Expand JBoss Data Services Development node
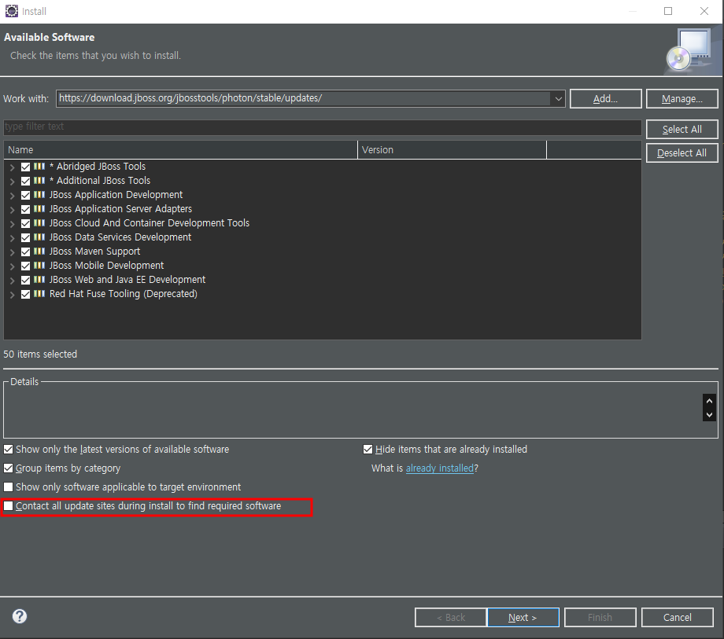Image resolution: width=724 pixels, height=639 pixels. tap(13, 238)
